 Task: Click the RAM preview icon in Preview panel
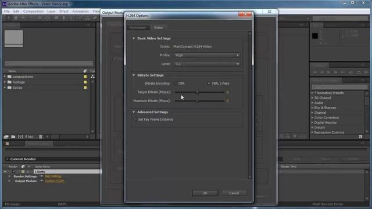[x=366, y=72]
